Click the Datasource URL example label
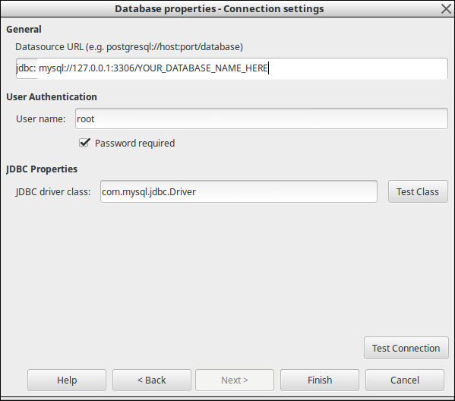The width and height of the screenshot is (455, 401). pos(129,47)
